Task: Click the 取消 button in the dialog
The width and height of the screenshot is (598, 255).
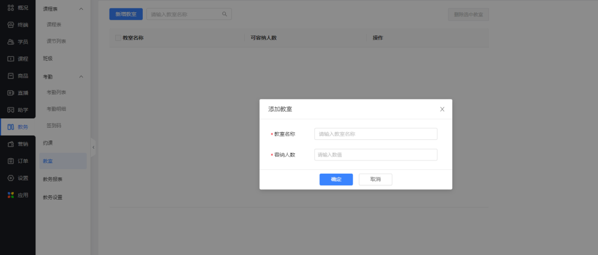Action: pyautogui.click(x=375, y=179)
